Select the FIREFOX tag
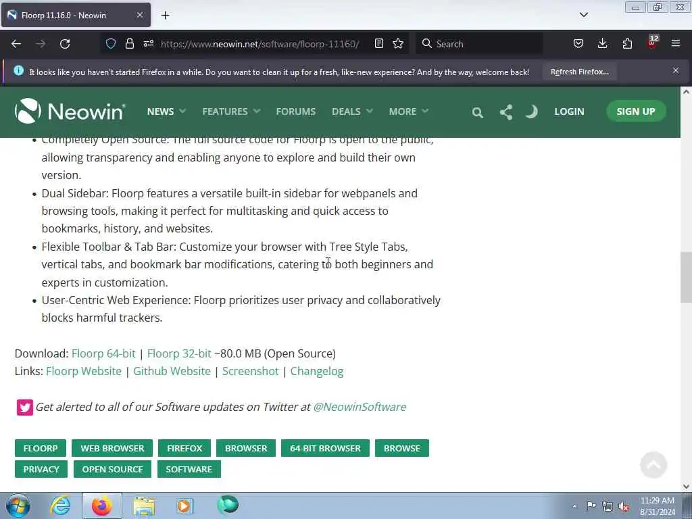The height and width of the screenshot is (519, 692). pos(184,448)
